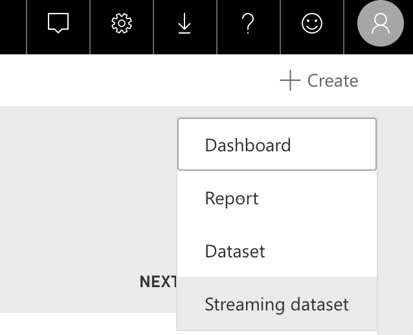
Task: Select the Streaming dataset option
Action: [276, 304]
